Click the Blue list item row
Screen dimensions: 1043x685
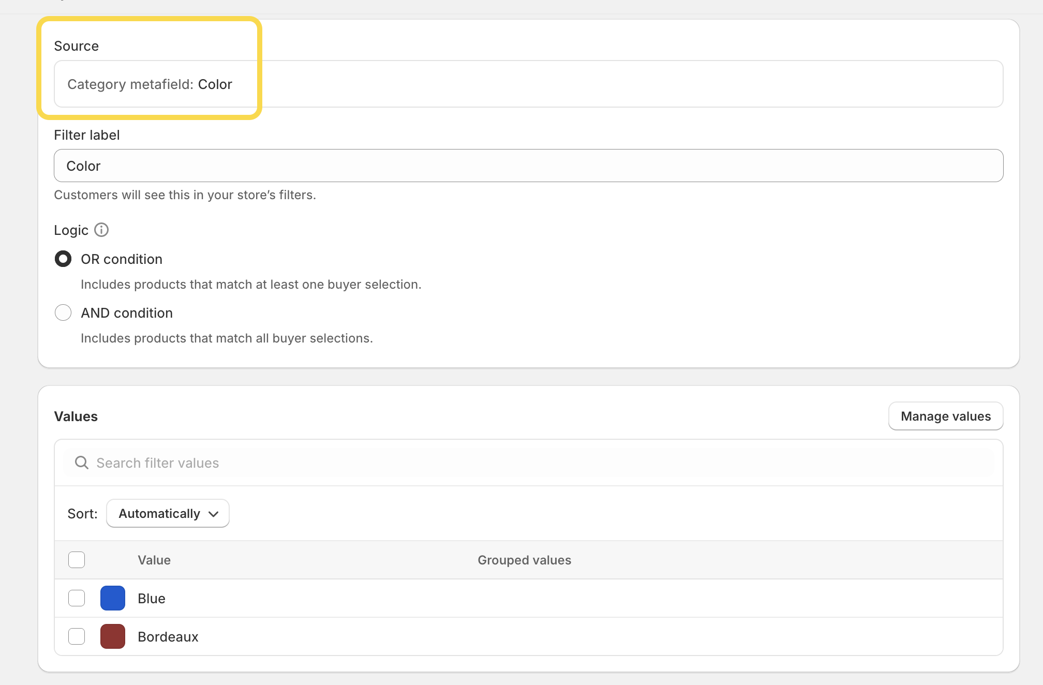pos(530,597)
